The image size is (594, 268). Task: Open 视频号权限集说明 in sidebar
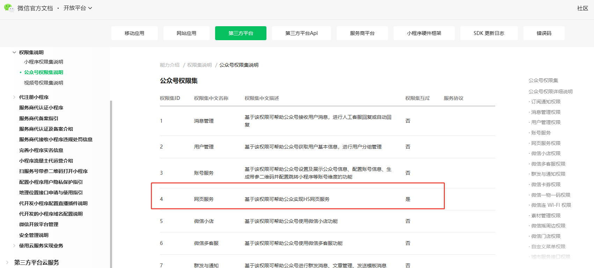[x=44, y=83]
